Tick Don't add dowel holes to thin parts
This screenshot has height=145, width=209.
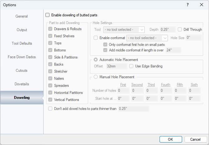coord(50,108)
